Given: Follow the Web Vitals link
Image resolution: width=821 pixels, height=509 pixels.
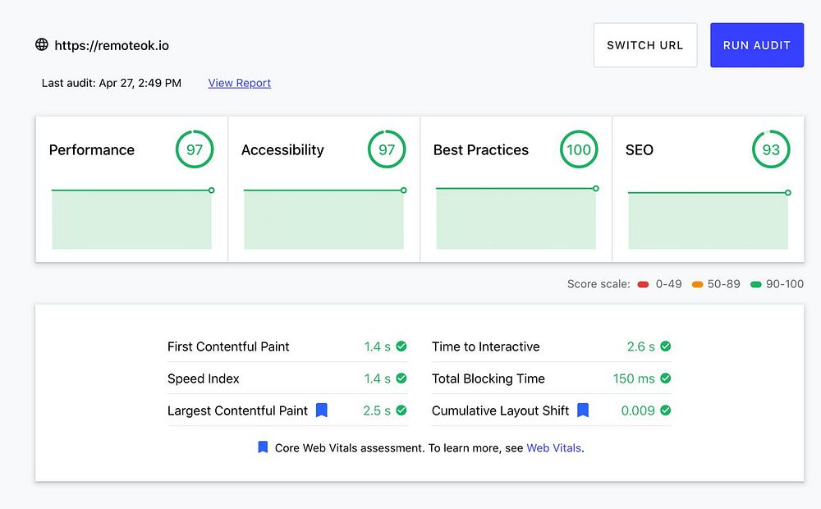Looking at the screenshot, I should pyautogui.click(x=553, y=448).
